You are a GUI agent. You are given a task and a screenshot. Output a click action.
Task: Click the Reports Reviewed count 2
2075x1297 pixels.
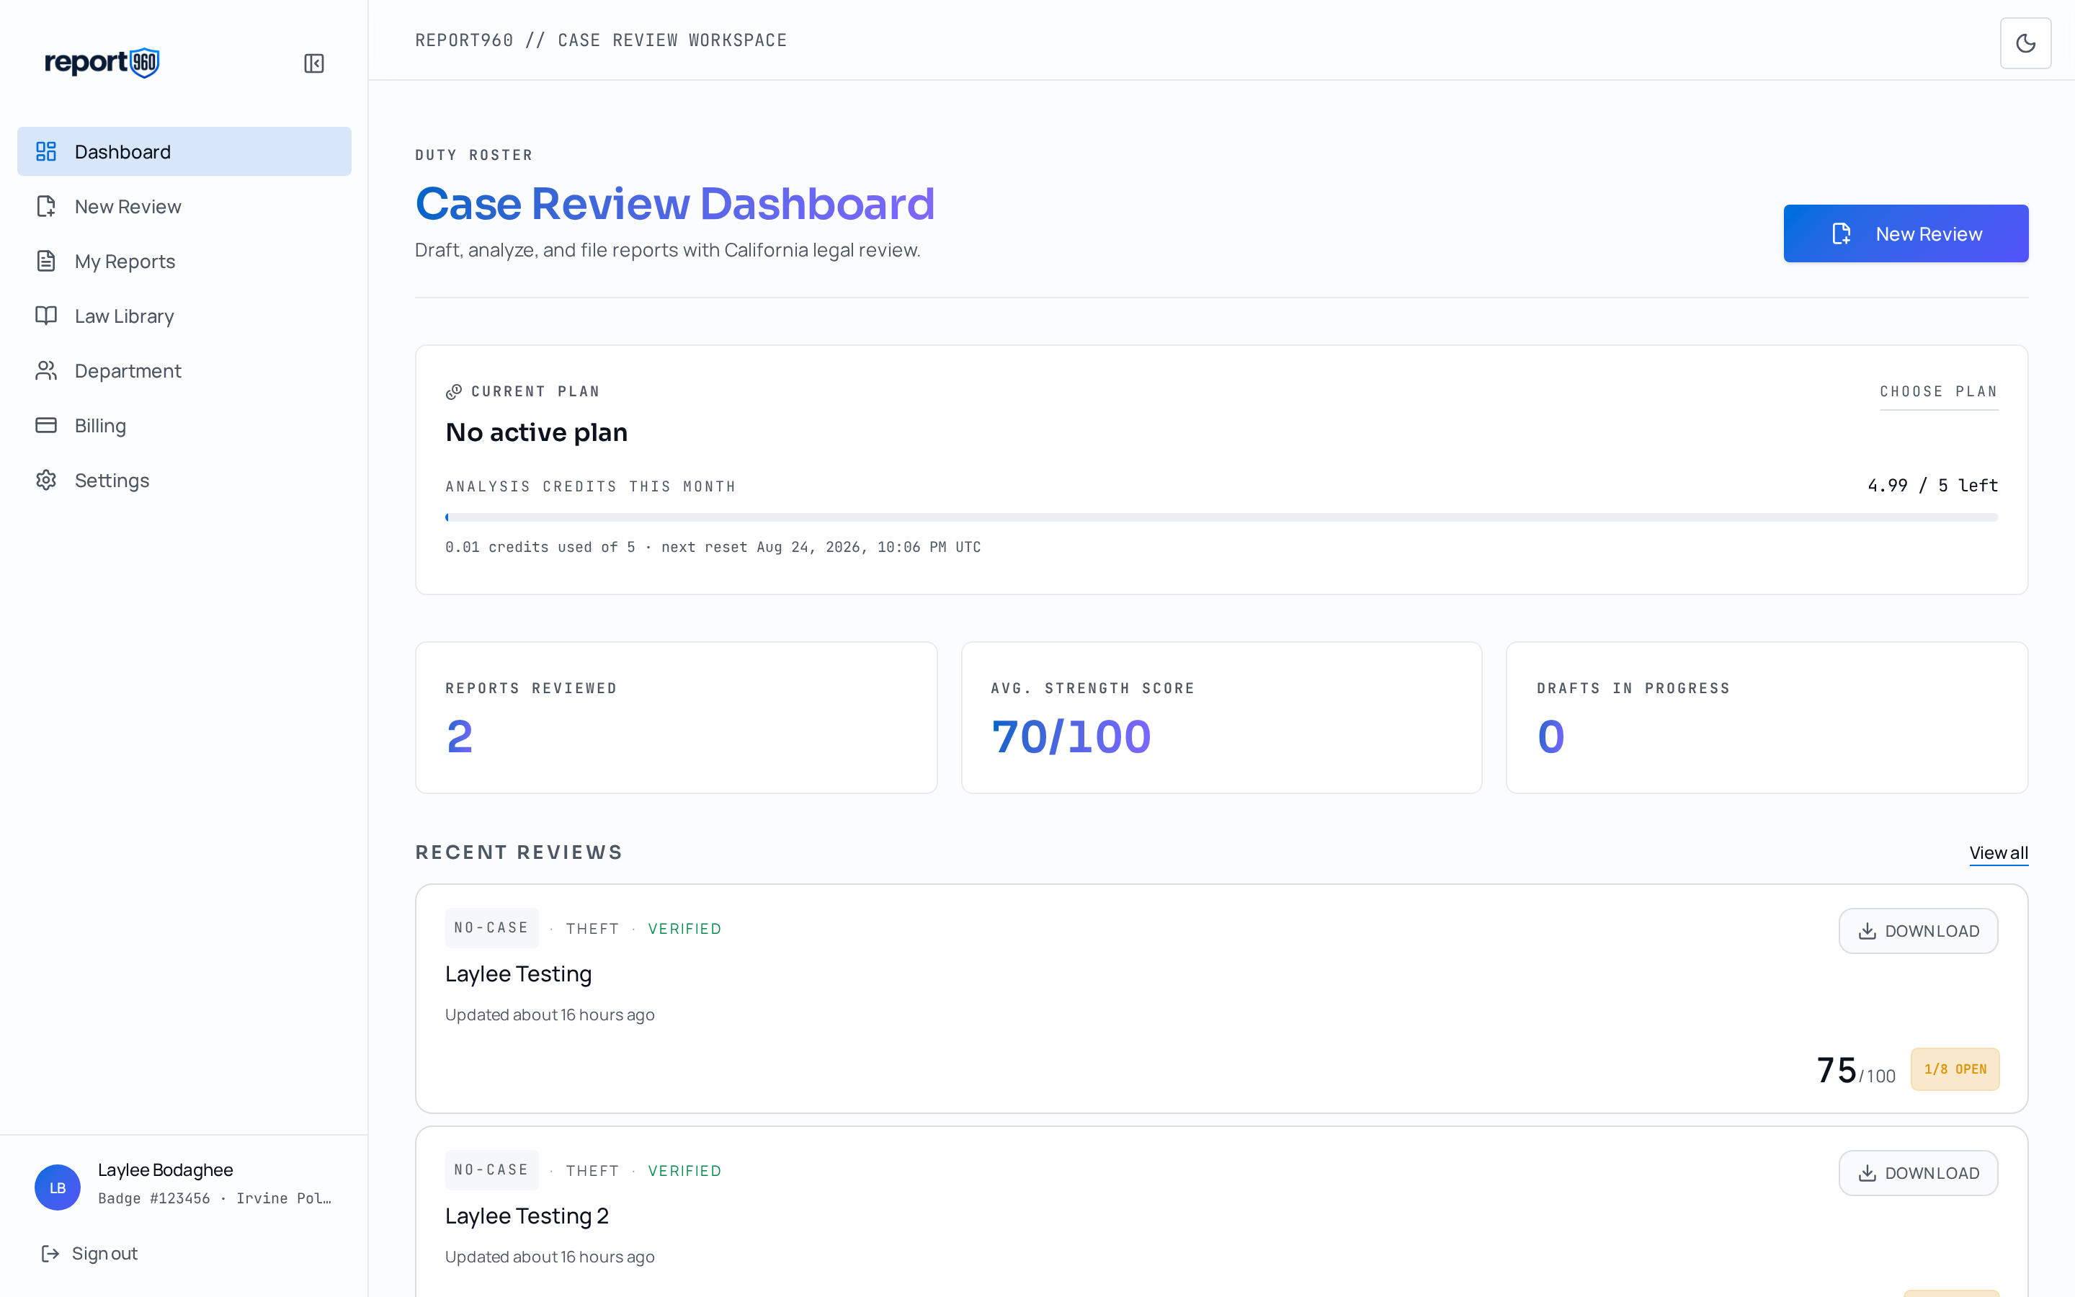click(460, 737)
